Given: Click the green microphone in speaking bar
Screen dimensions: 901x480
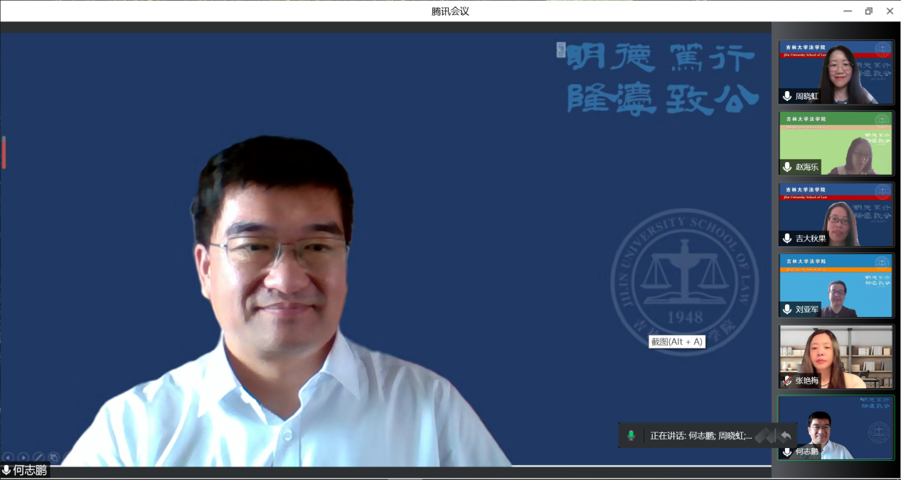Looking at the screenshot, I should [631, 435].
